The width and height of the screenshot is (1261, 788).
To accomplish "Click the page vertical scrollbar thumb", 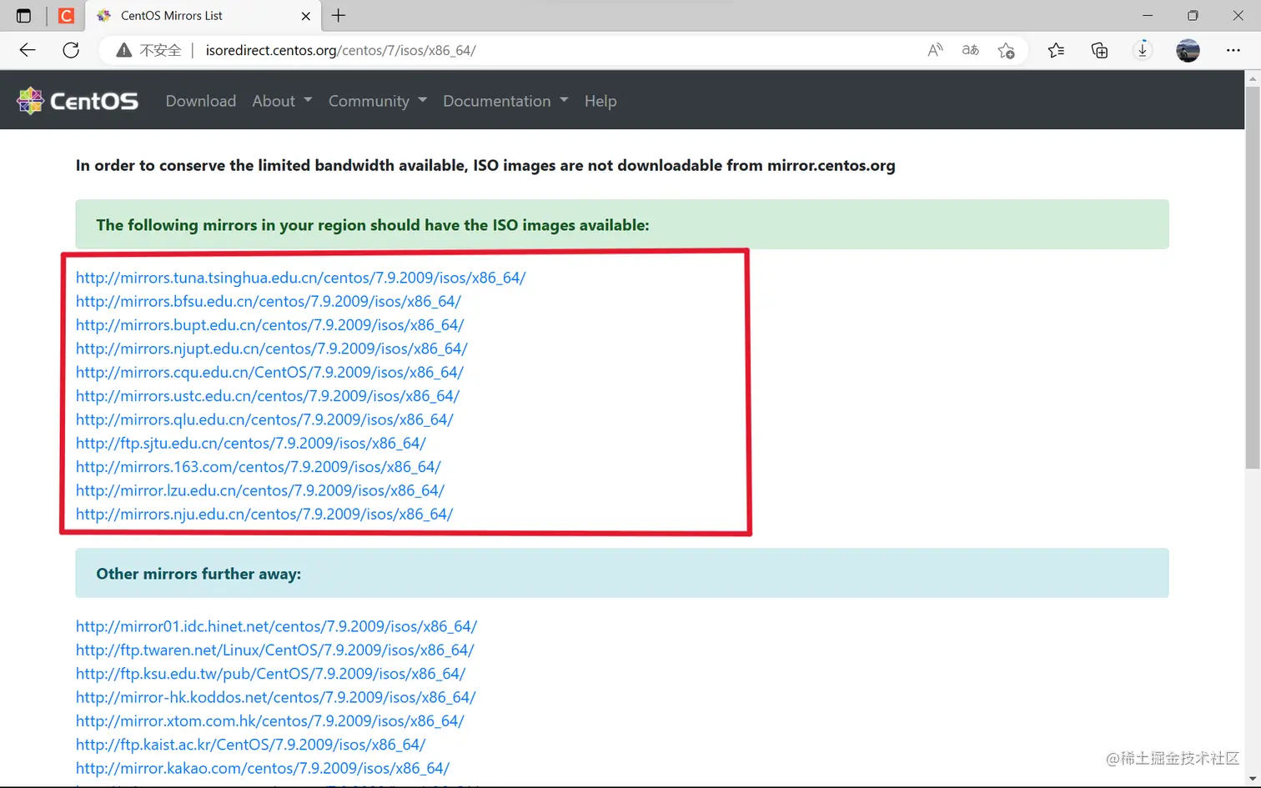I will click(x=1252, y=277).
